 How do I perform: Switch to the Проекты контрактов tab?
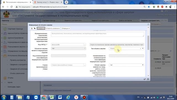pos(125,21)
